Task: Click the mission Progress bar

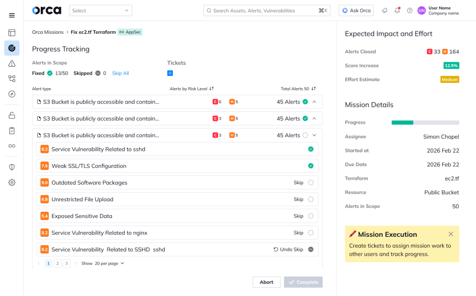Action: coord(425,122)
